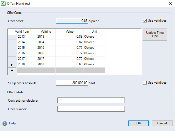Enable Use validities for Setup costs
The width and height of the screenshot is (175, 131).
coord(145,83)
